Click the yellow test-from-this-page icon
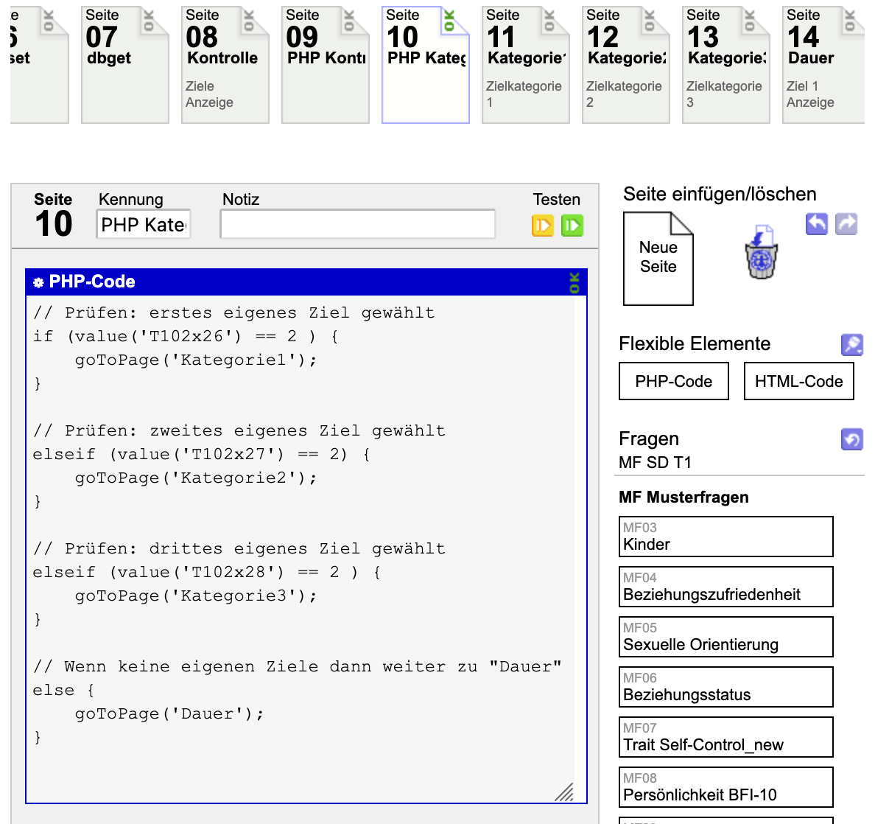This screenshot has width=875, height=824. 542,226
